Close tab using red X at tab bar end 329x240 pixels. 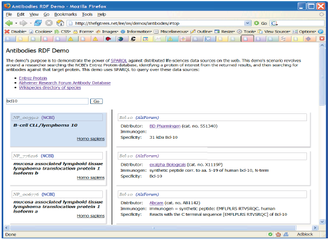tap(322, 39)
